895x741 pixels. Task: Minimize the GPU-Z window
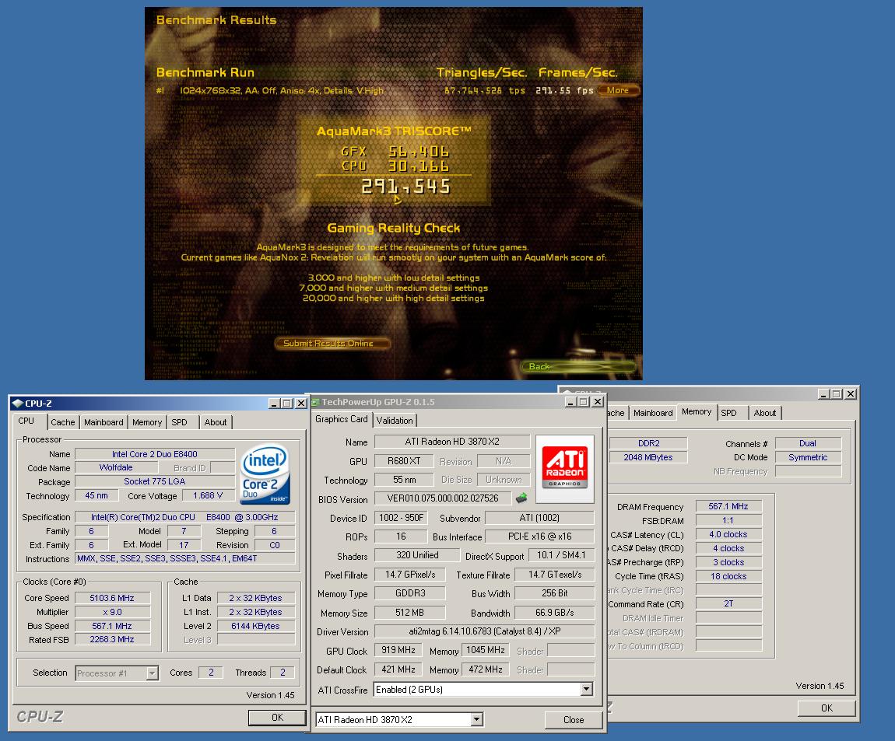(570, 402)
